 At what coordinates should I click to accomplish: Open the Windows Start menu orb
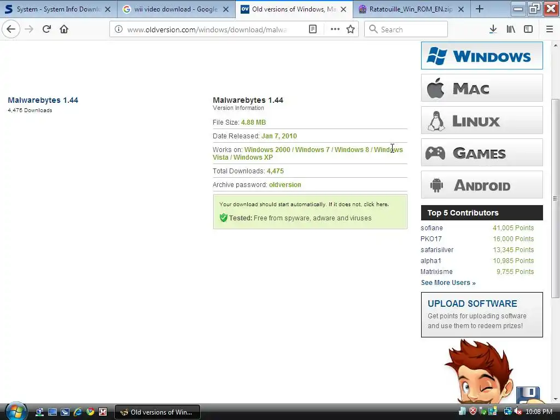coord(16,411)
